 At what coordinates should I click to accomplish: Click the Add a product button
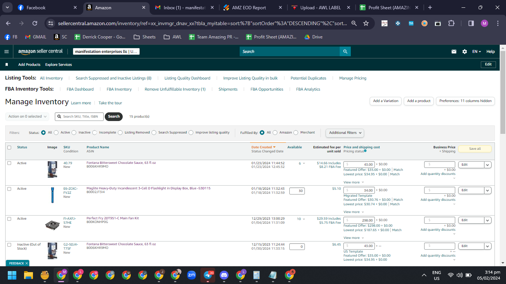click(419, 101)
